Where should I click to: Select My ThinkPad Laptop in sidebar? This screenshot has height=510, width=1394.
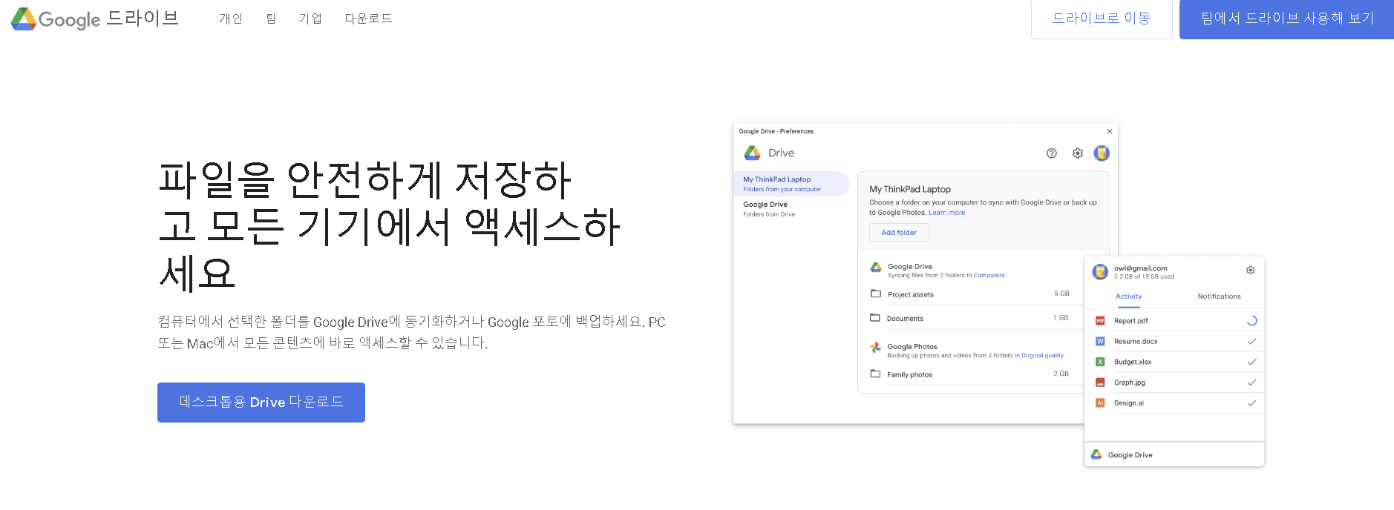[x=791, y=184]
